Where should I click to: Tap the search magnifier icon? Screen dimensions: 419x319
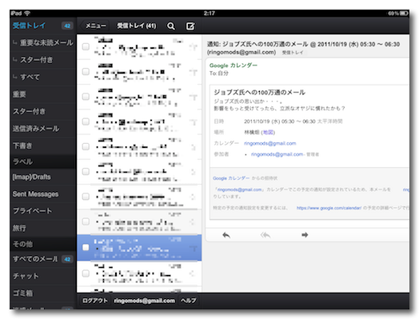point(171,26)
